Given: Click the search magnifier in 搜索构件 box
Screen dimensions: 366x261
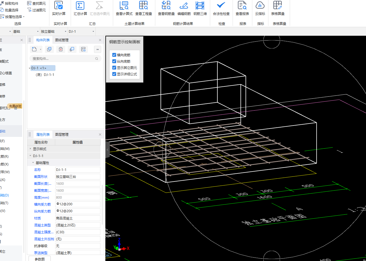Looking at the screenshot, I should (x=97, y=59).
